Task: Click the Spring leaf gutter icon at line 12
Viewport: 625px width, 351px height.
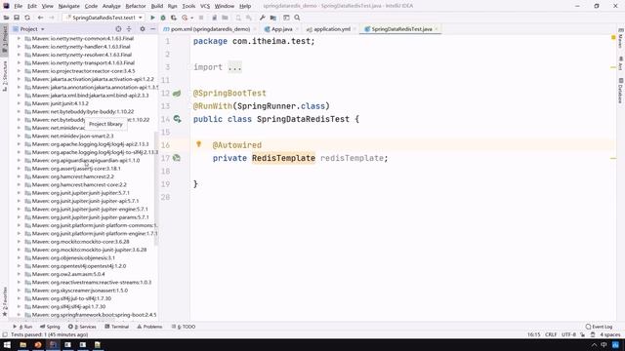Action: [x=177, y=94]
